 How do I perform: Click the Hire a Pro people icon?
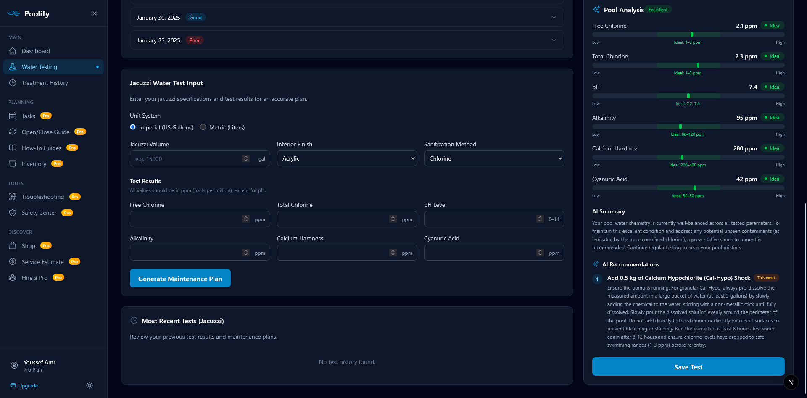[x=13, y=278]
